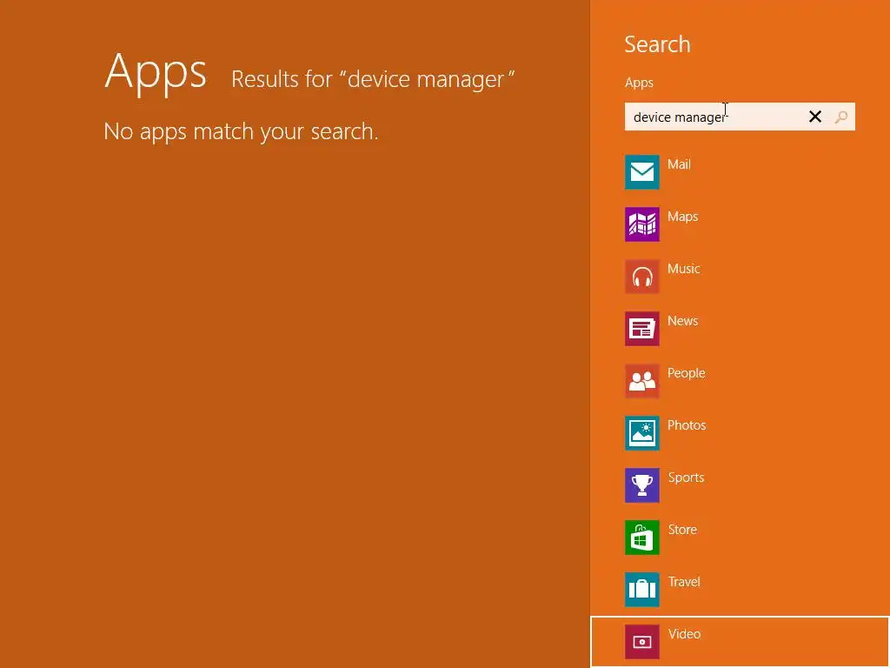Open the Travel suitcase icon
Viewport: 890px width, 668px height.
pos(642,590)
